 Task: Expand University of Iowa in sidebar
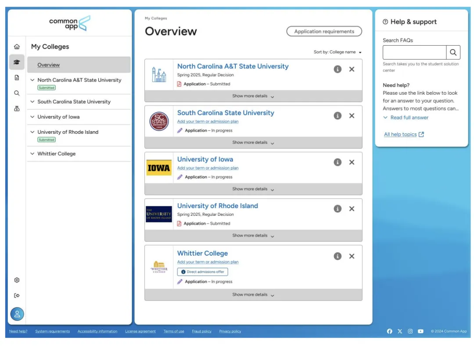tap(32, 117)
